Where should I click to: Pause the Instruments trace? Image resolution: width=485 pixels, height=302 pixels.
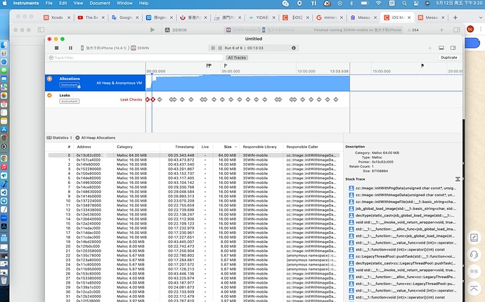pyautogui.click(x=70, y=48)
